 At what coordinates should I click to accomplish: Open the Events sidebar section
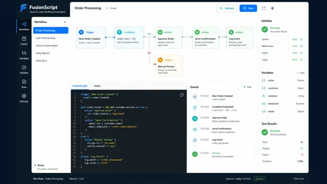coord(24,41)
